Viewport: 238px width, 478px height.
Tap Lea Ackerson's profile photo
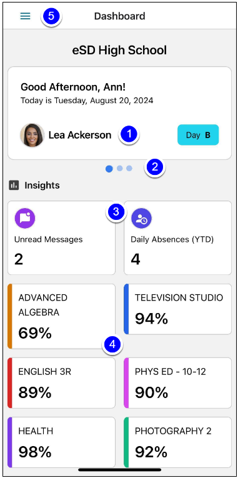pyautogui.click(x=32, y=135)
